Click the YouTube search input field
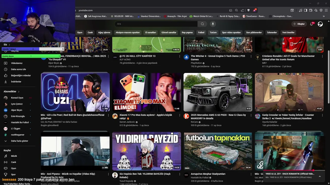The width and height of the screenshot is (330, 185). point(156,24)
